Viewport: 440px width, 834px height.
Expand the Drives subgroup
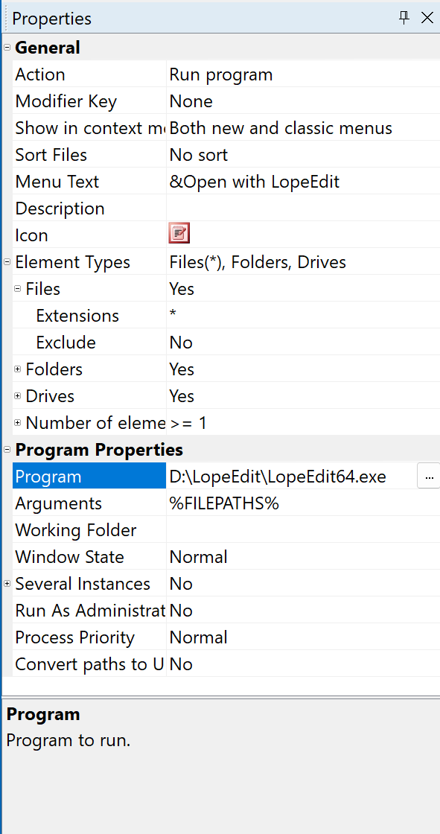coord(18,395)
